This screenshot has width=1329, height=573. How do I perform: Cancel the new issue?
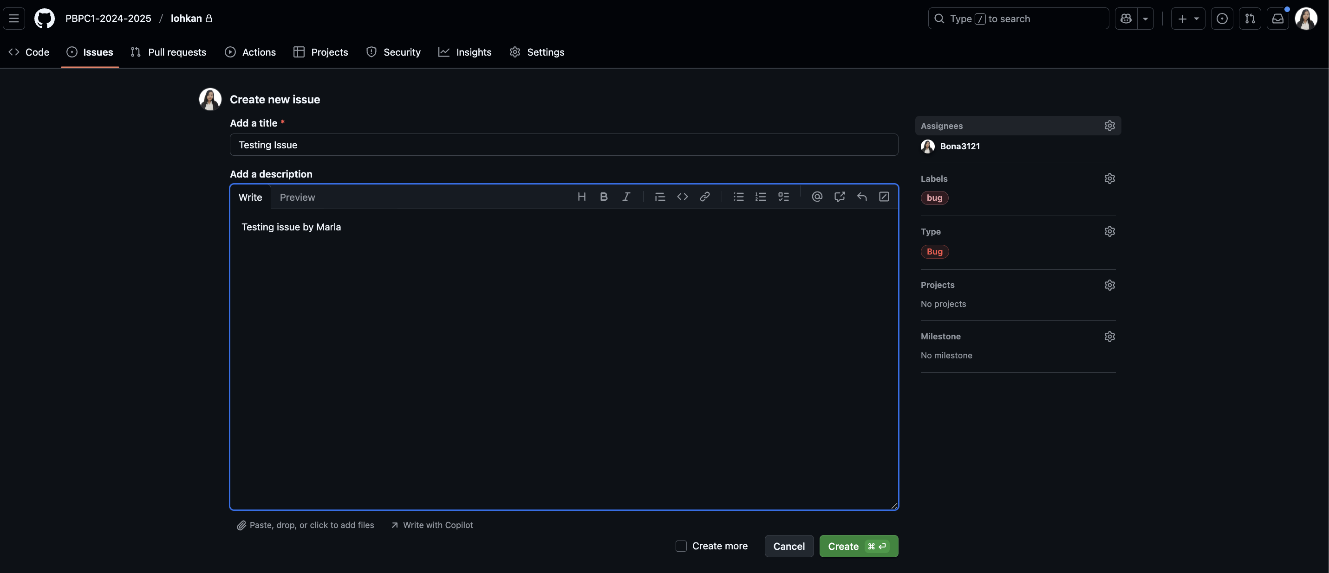(x=788, y=546)
